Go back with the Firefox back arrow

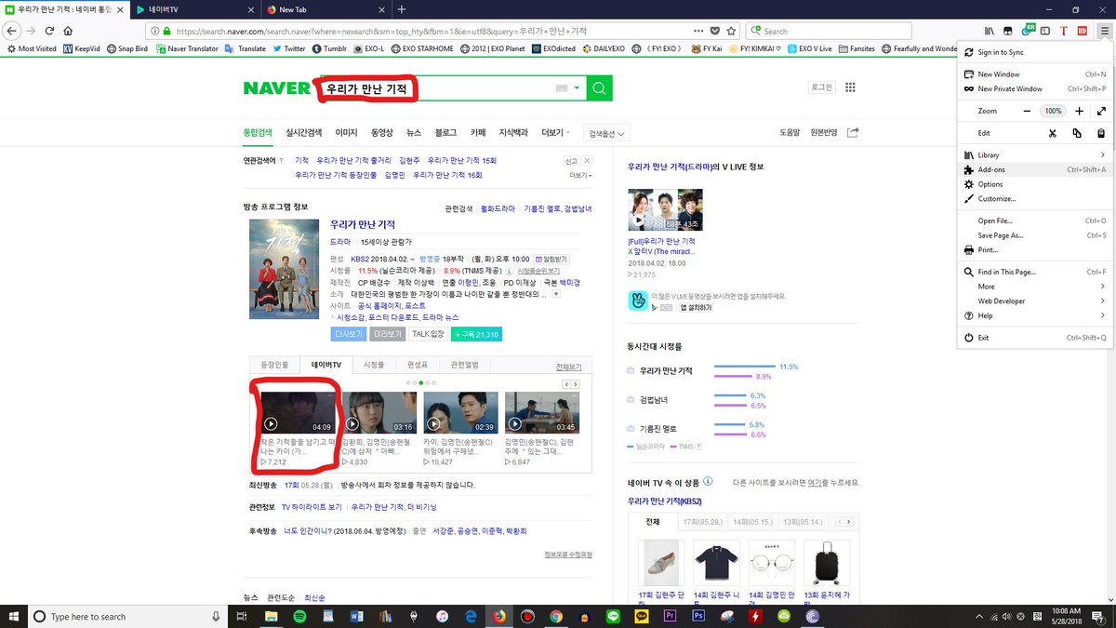pos(11,31)
